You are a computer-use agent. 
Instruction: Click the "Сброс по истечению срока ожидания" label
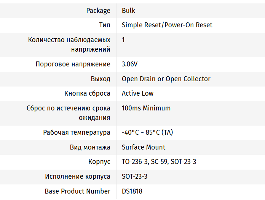pyautogui.click(x=69, y=113)
